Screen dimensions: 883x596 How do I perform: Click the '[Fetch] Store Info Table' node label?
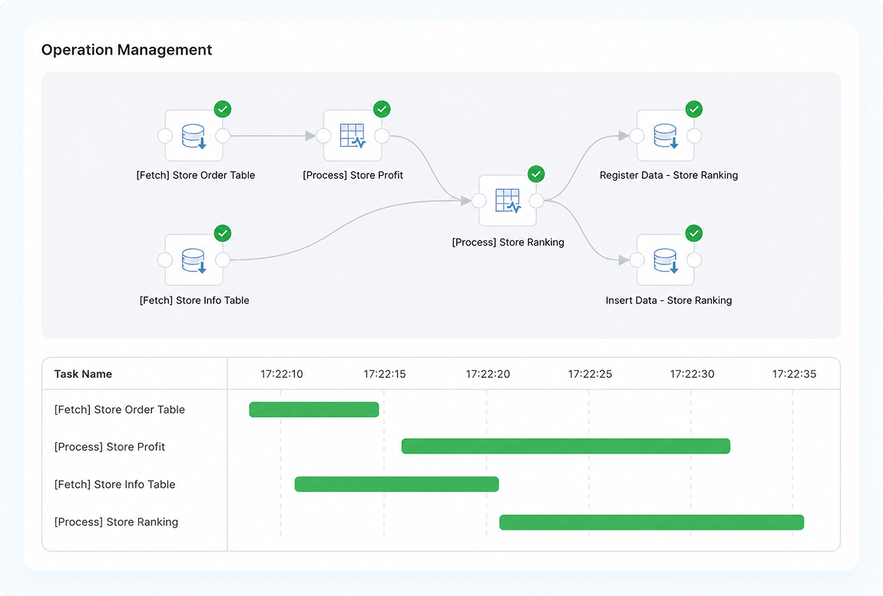(194, 300)
